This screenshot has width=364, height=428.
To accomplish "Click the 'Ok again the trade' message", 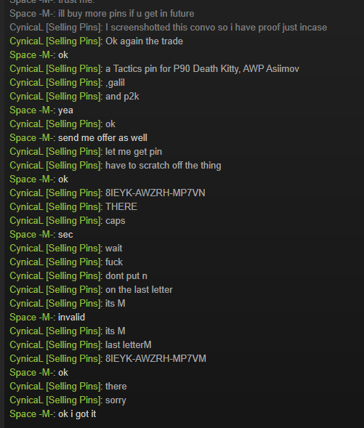I will [144, 41].
